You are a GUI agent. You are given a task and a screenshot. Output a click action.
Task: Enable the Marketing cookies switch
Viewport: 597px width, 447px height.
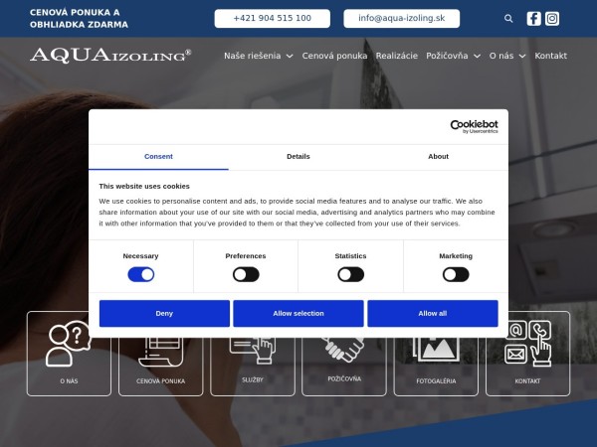pos(456,274)
